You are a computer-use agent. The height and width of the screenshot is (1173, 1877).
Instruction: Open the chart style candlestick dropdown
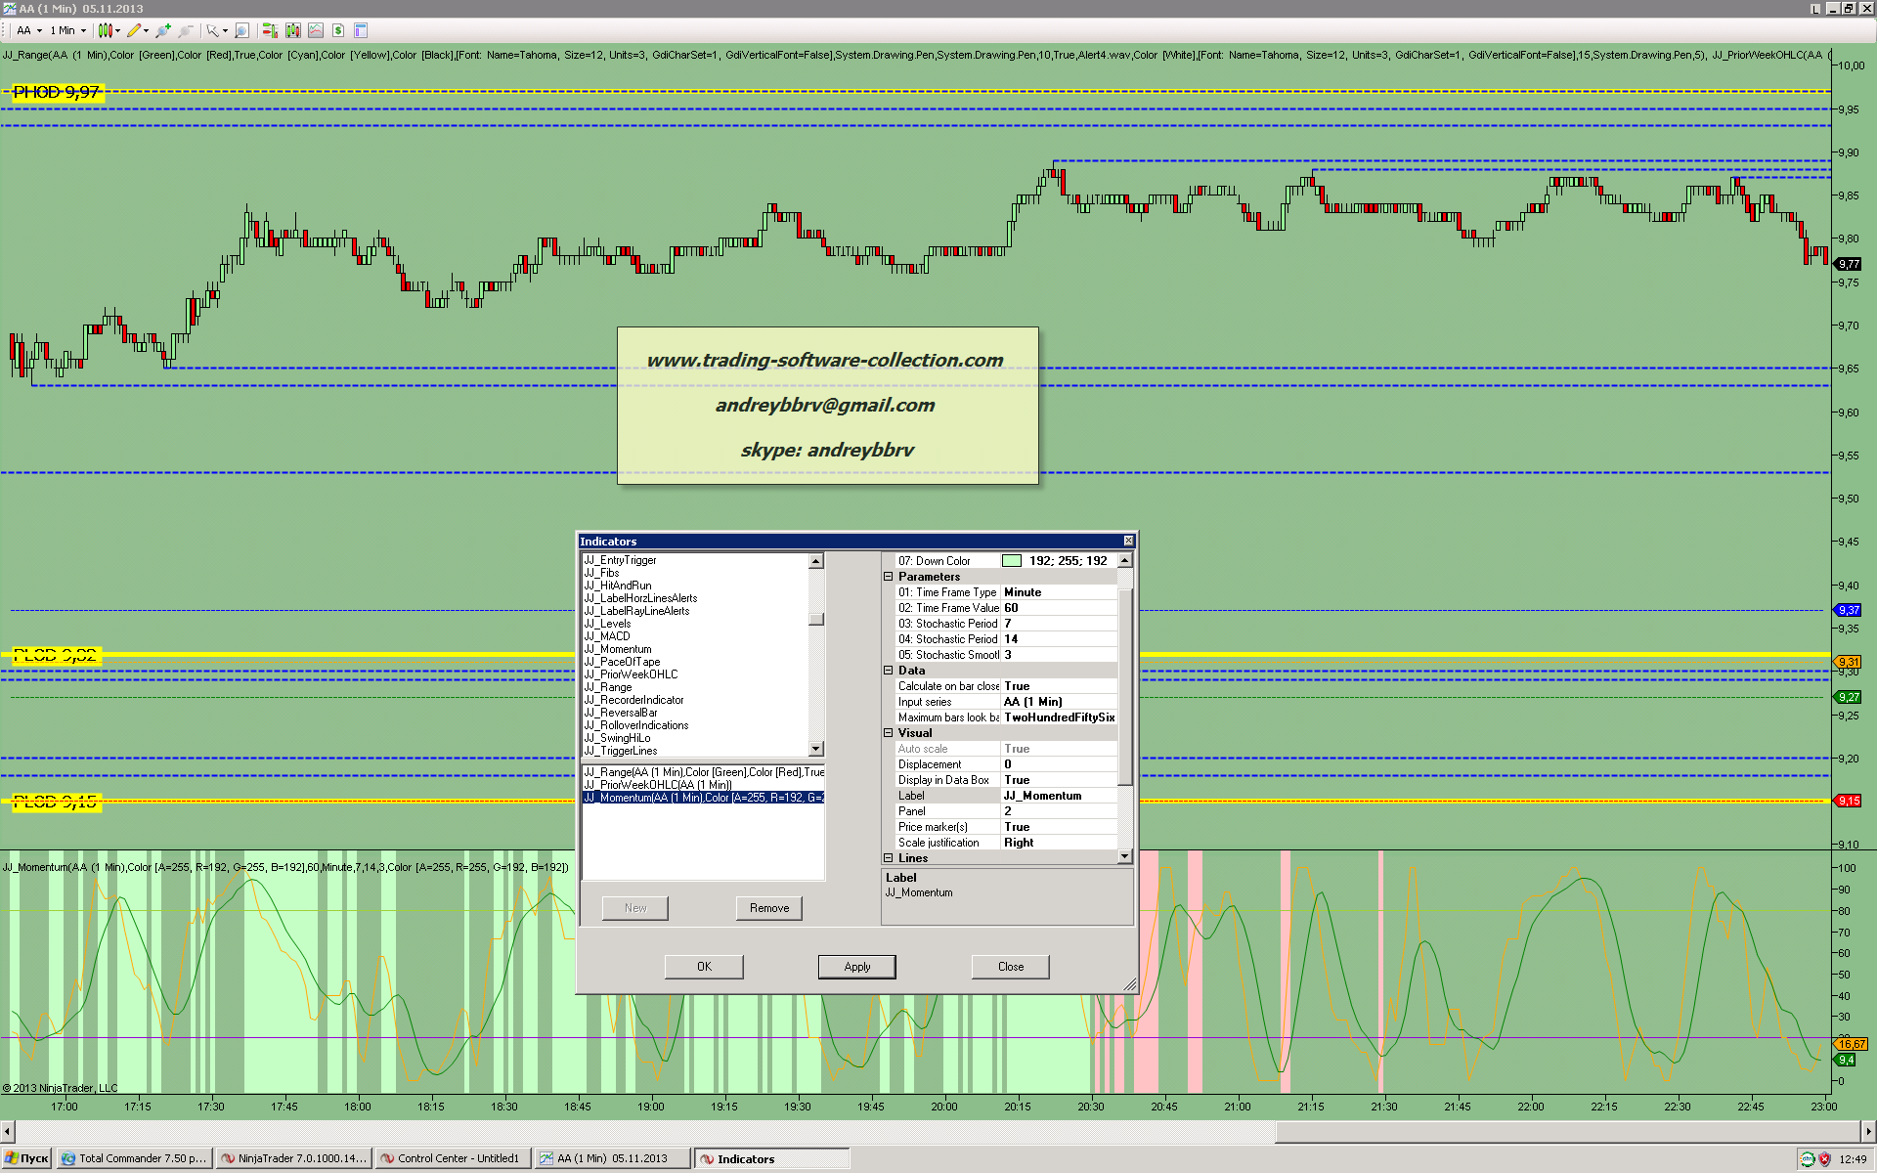pos(117,30)
